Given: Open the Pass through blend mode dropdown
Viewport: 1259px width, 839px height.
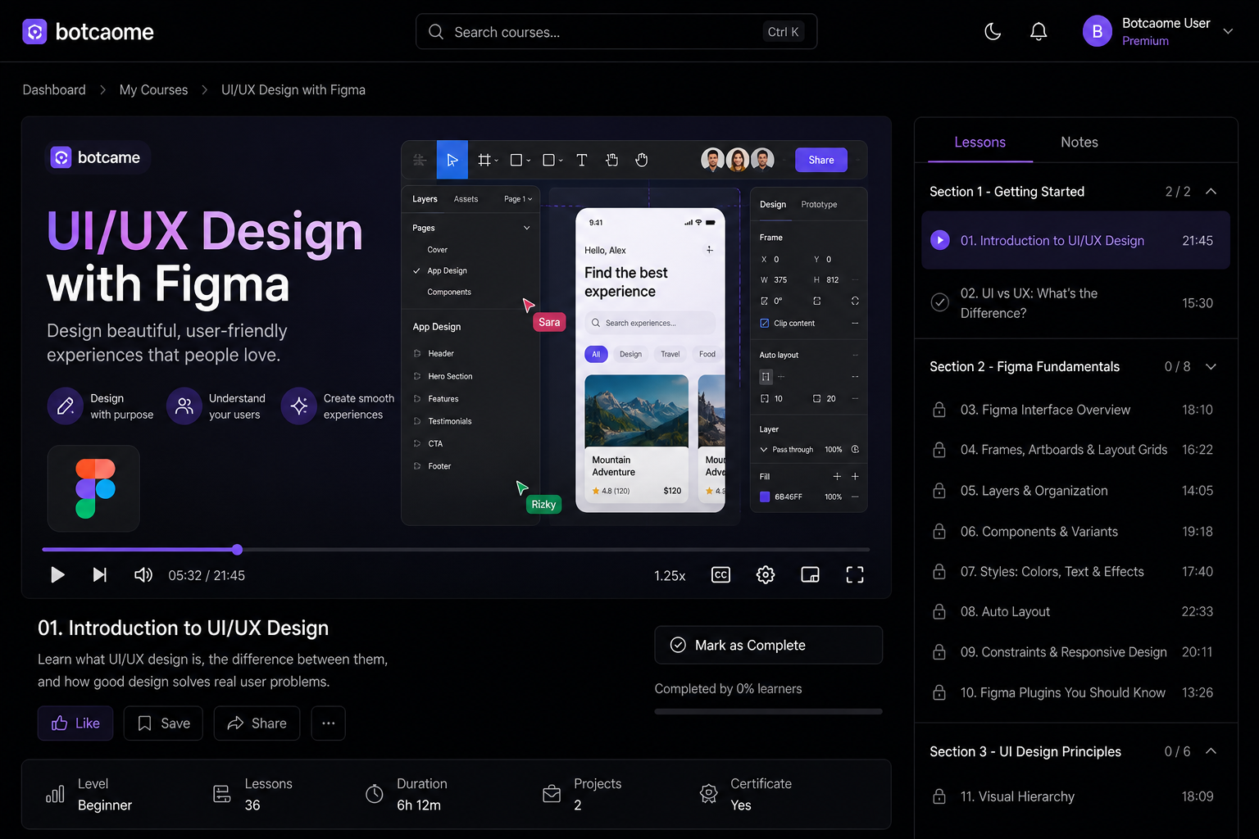Looking at the screenshot, I should coord(787,450).
